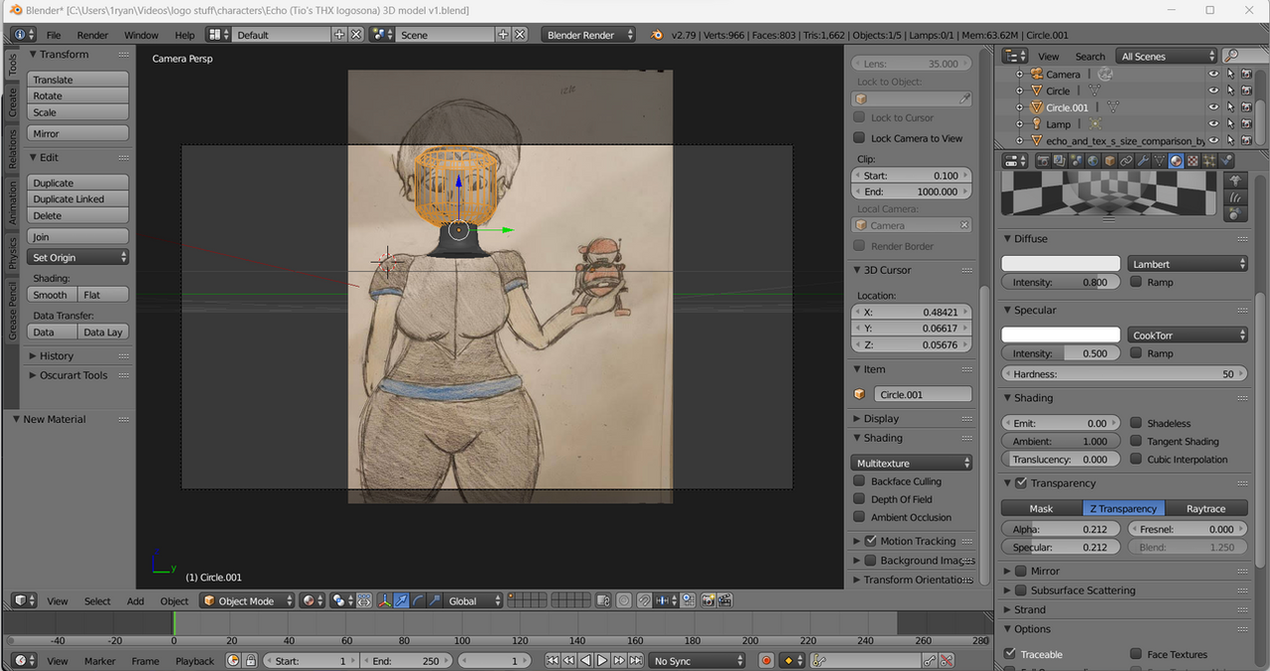
Task: Toggle the Shadeless checkbox
Action: pyautogui.click(x=1136, y=423)
